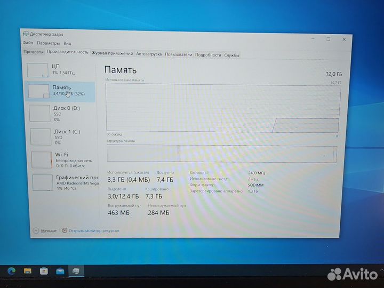The height and width of the screenshot is (288, 384).
Task: Click the 7,4 ГБ available value
Action: pyautogui.click(x=165, y=180)
